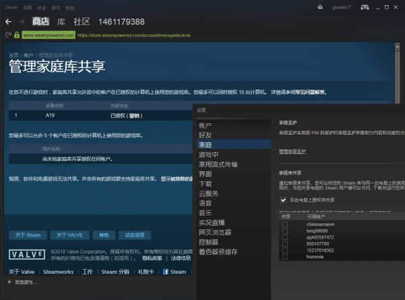Reload the store page
Image resolution: width=405 pixels, height=300 pixels.
[x=8, y=35]
